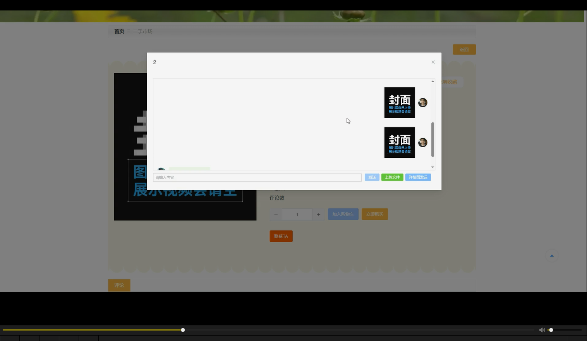Screen dimensions: 587x341
Task: Click the quantity field showing 1
Action: click(x=297, y=214)
